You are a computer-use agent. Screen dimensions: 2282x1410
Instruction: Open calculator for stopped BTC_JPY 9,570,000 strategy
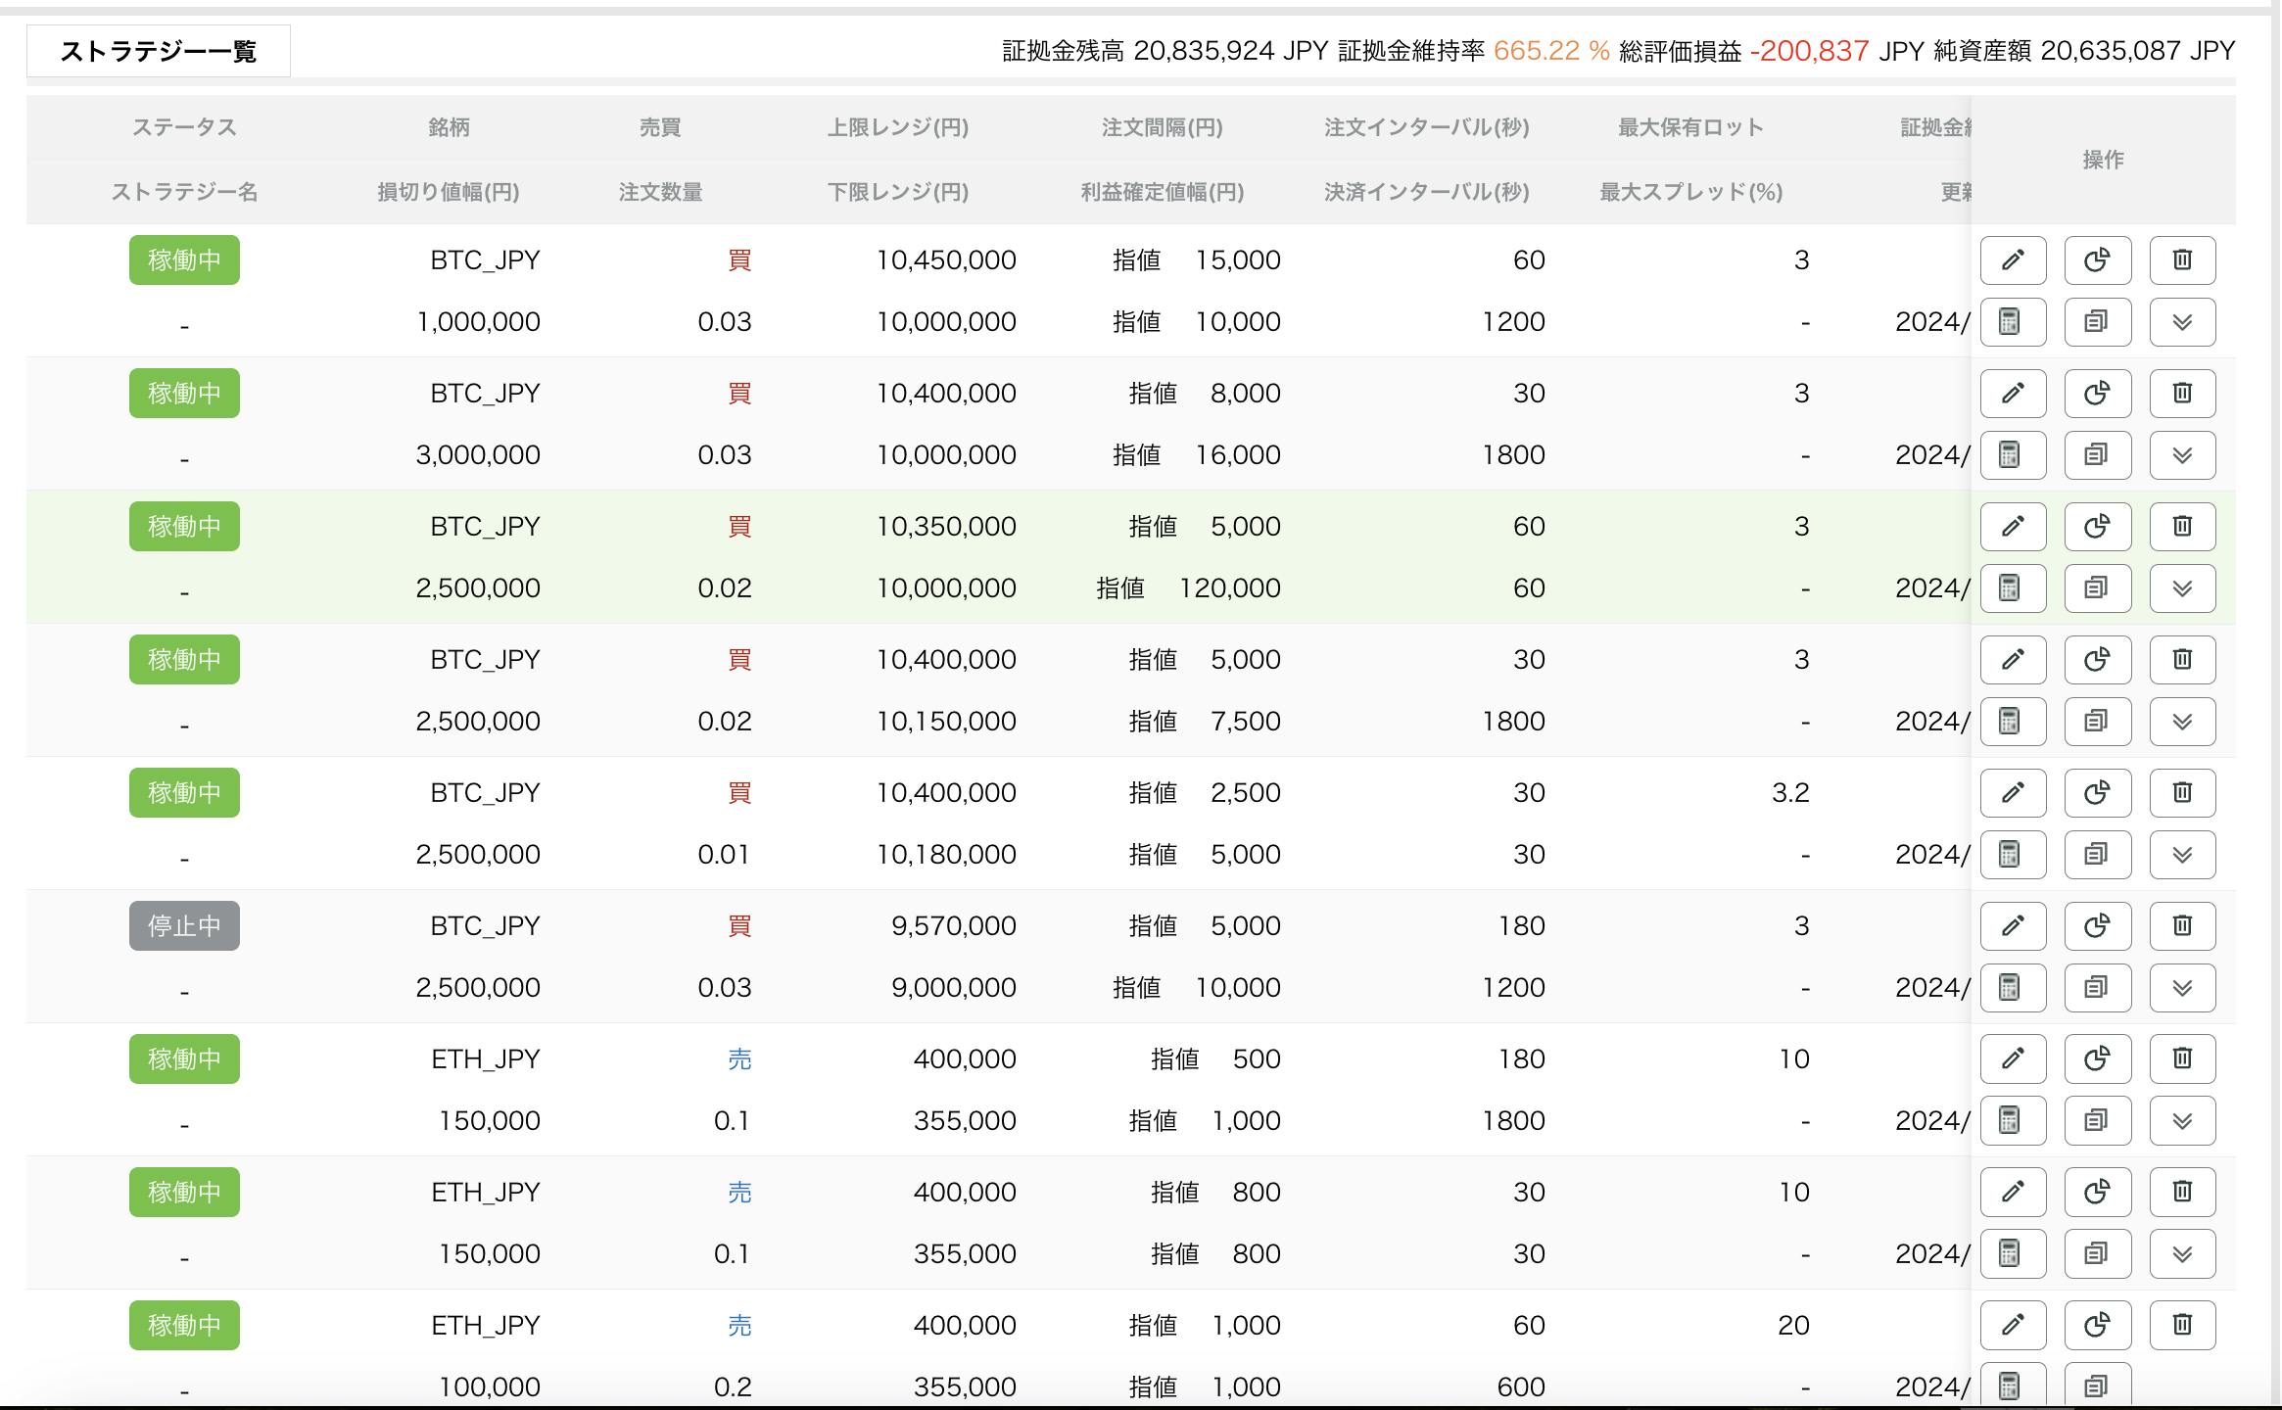pos(2013,987)
